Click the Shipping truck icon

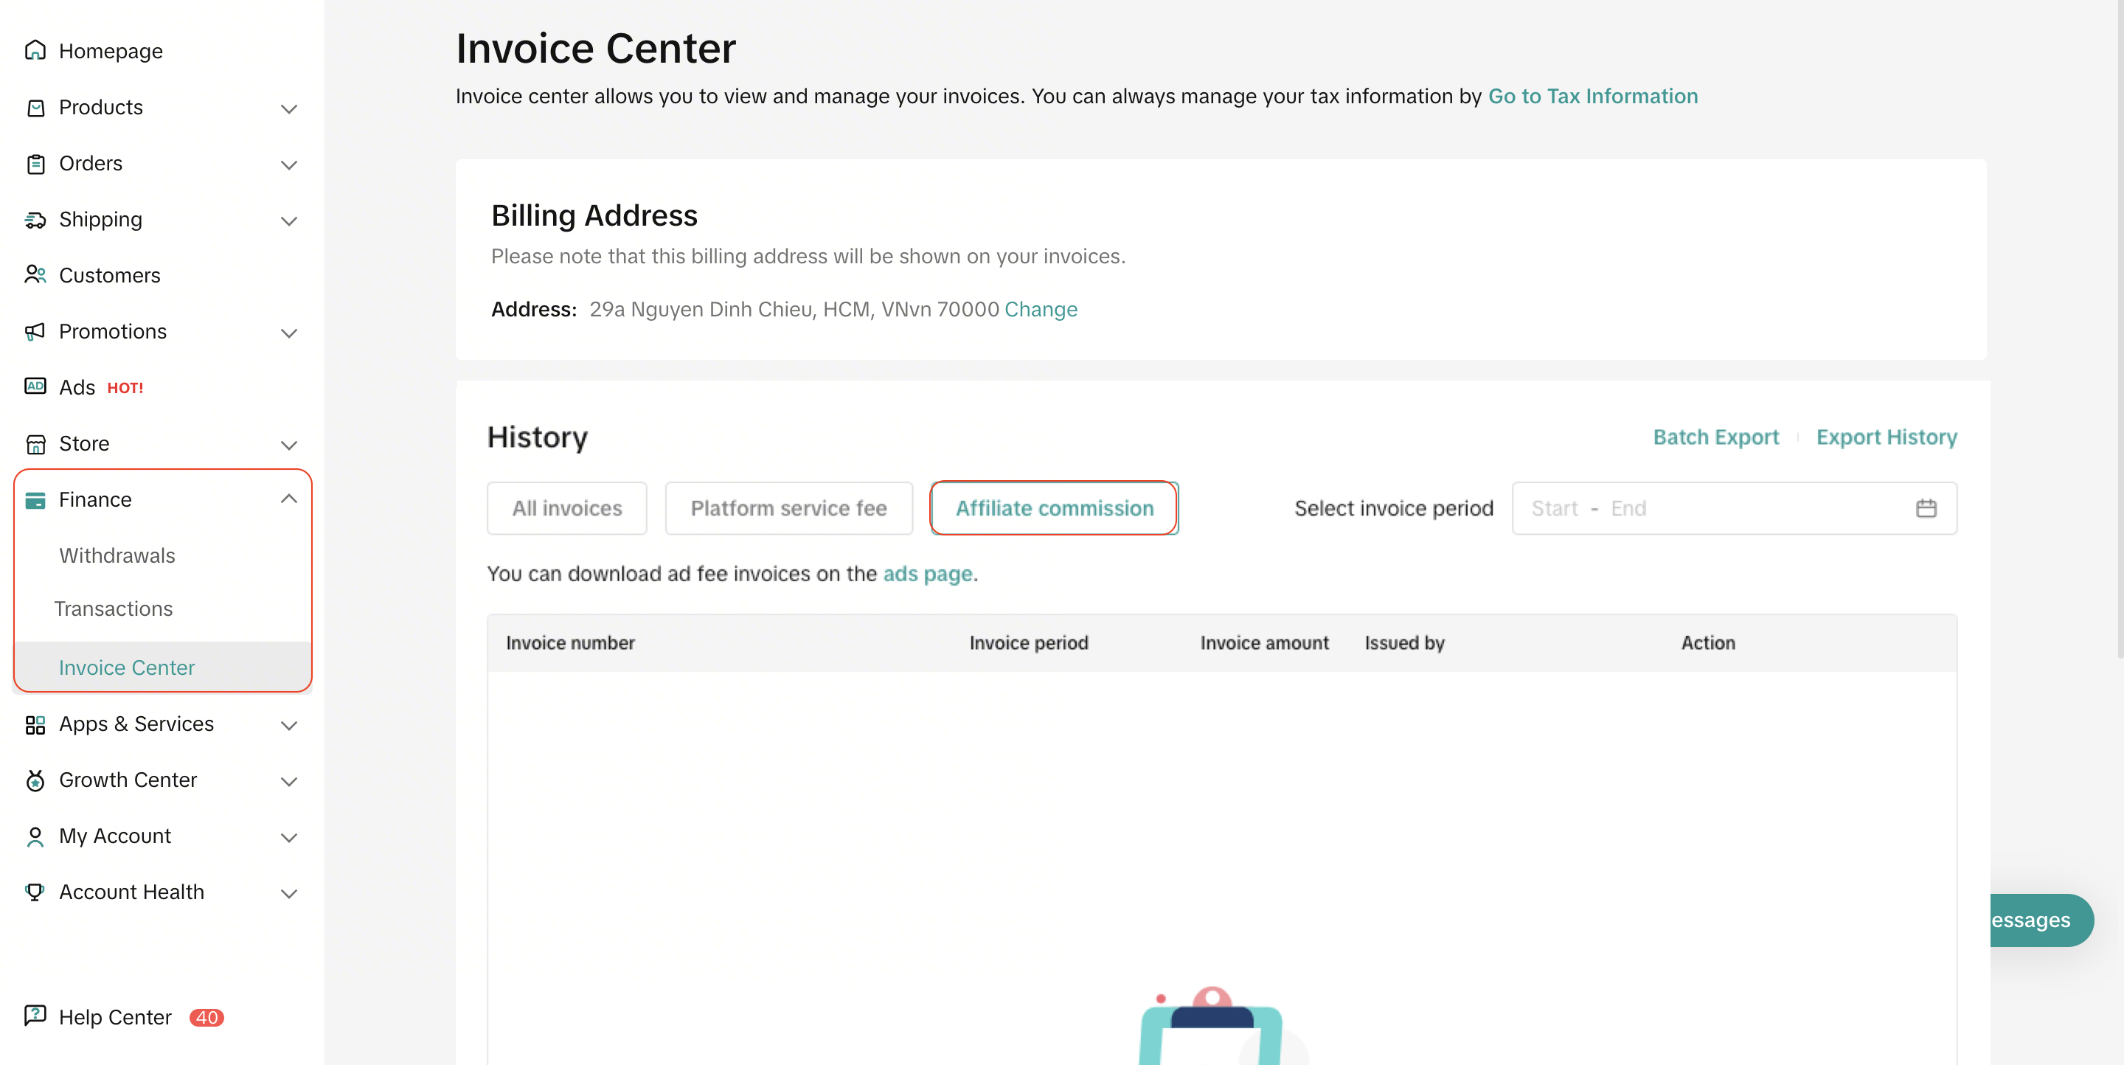click(x=35, y=219)
